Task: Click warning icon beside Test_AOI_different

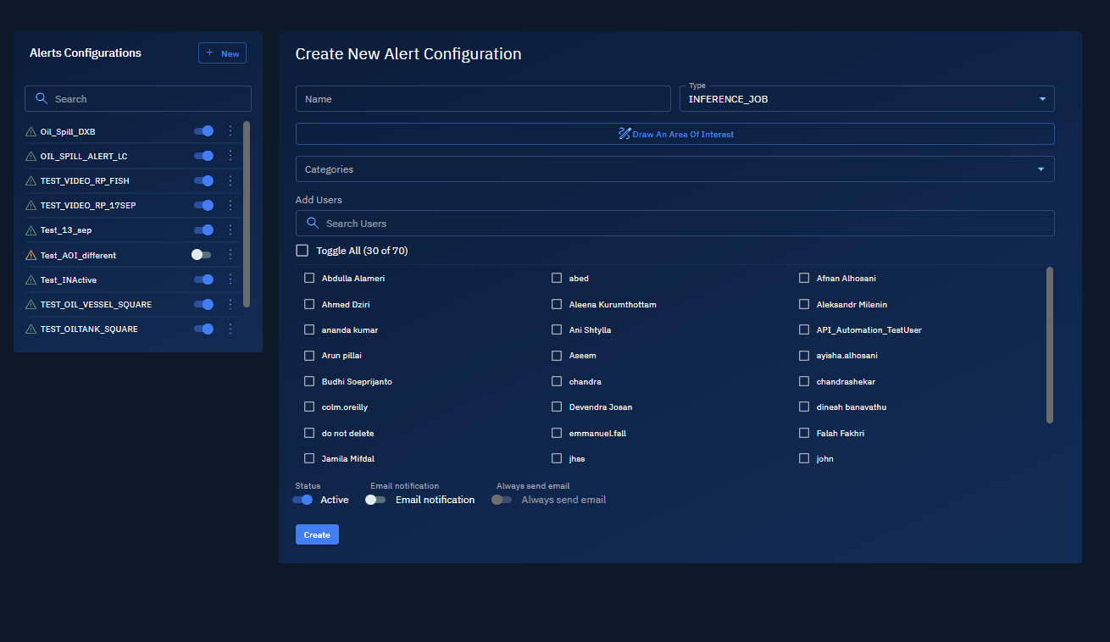Action: click(31, 255)
